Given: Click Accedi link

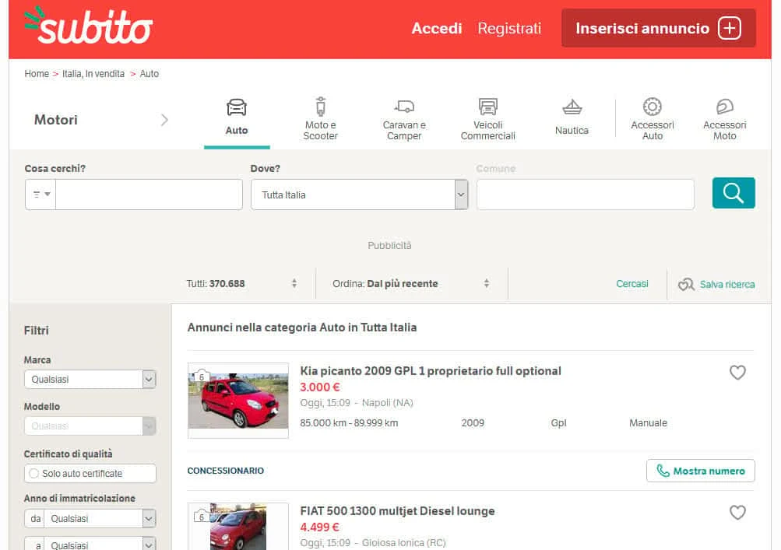Looking at the screenshot, I should coord(437,28).
